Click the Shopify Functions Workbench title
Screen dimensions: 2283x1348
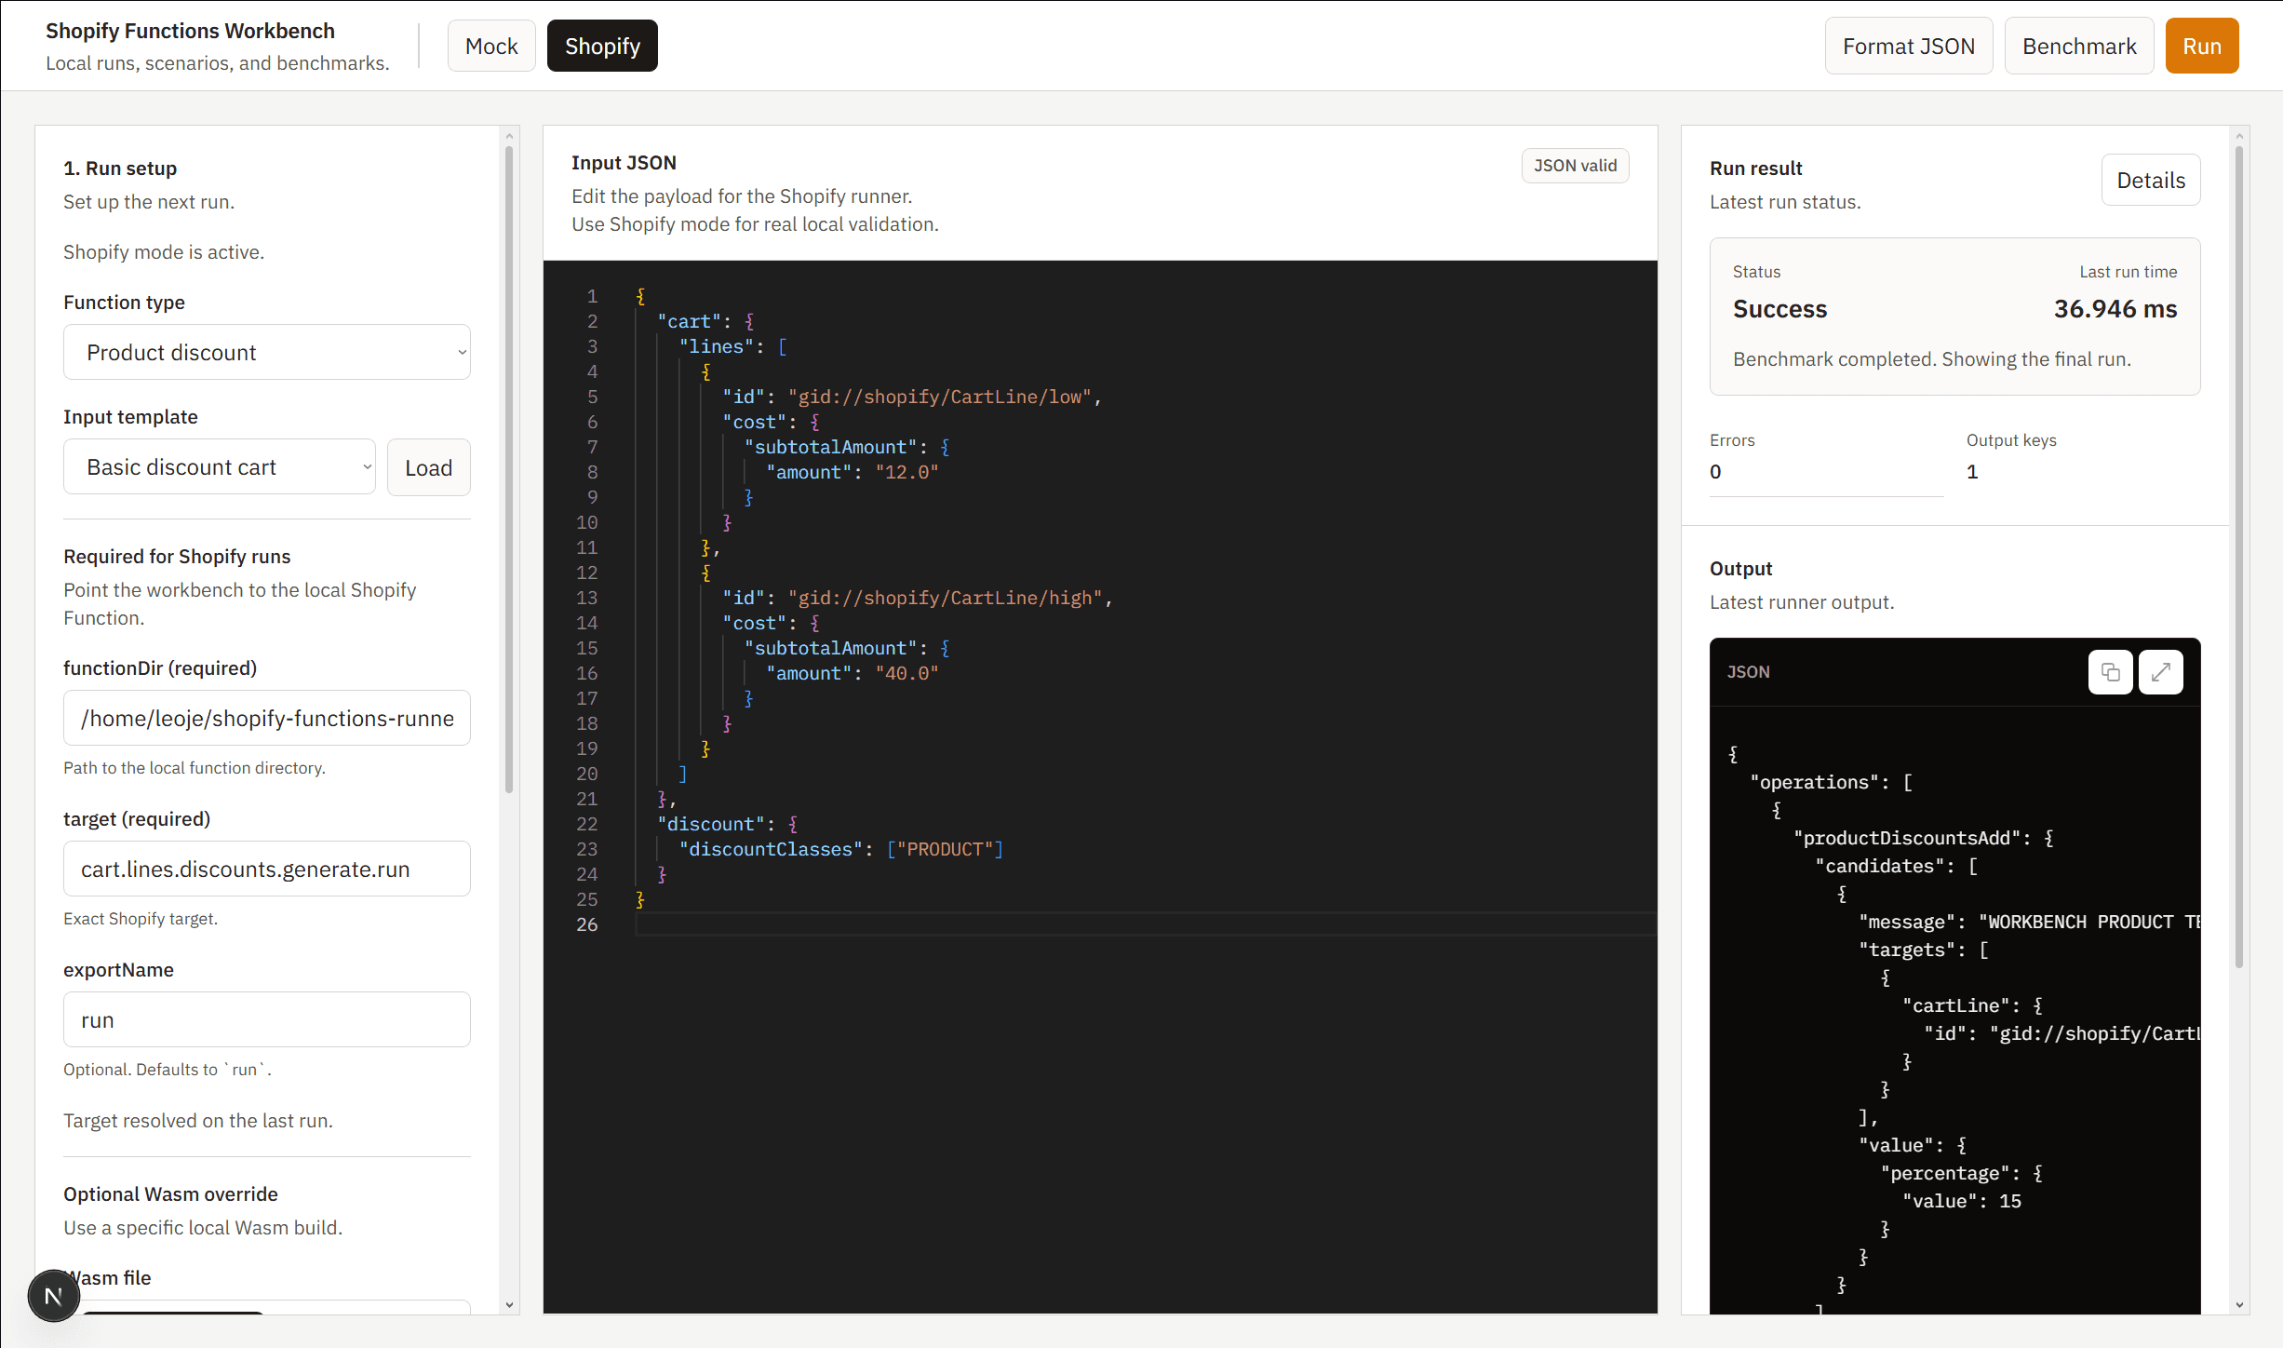(x=190, y=31)
